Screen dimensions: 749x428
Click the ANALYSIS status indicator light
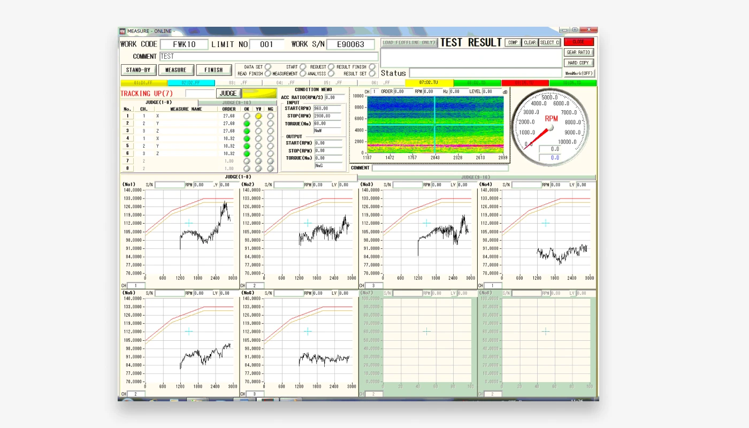331,74
